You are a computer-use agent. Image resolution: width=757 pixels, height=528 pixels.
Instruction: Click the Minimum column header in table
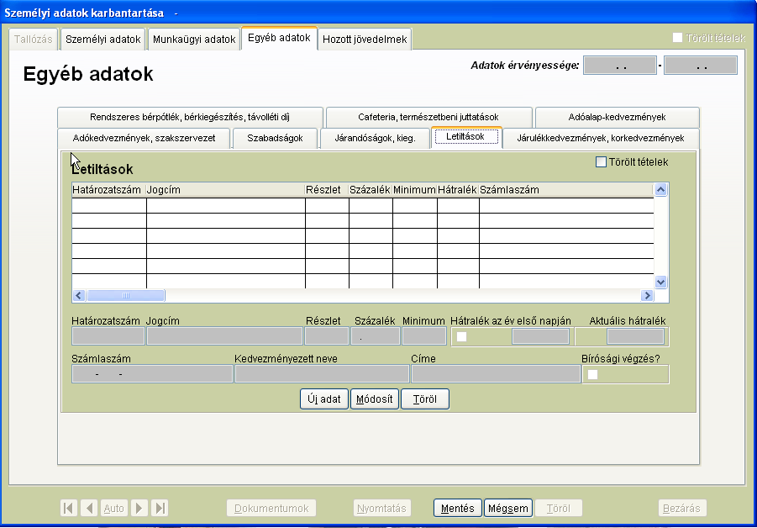click(x=415, y=190)
